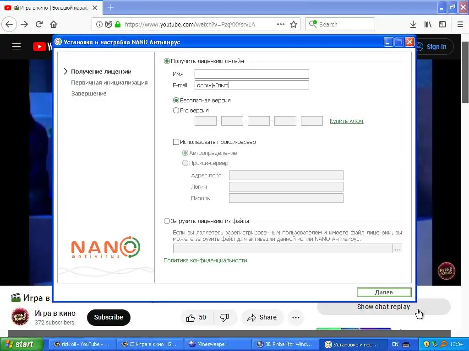Viewport: 469px width, 351px height.
Task: Close the Игра в кино browser tab
Action: pos(95,8)
